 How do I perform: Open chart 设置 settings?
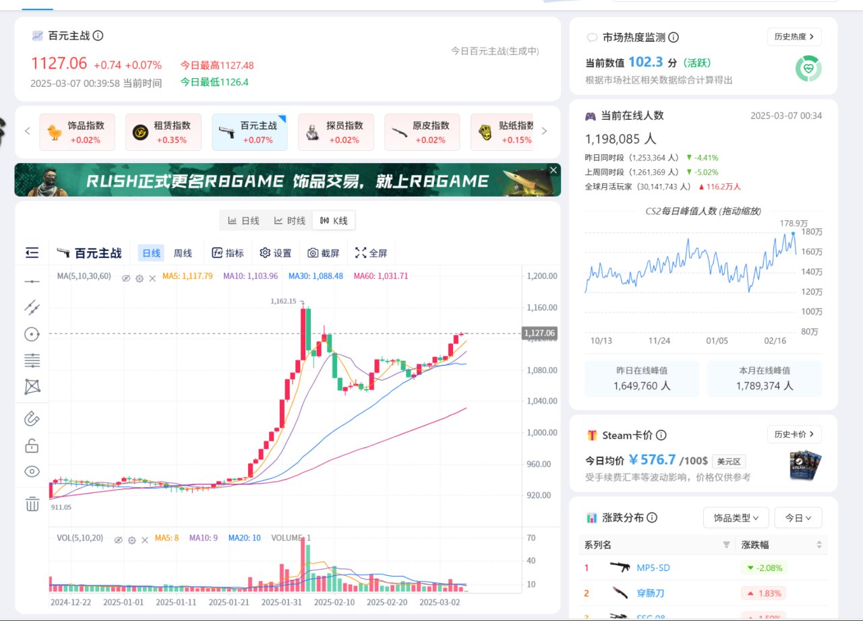[276, 253]
